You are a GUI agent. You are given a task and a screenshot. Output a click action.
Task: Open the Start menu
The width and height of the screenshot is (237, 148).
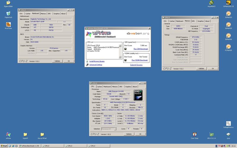point(4,146)
